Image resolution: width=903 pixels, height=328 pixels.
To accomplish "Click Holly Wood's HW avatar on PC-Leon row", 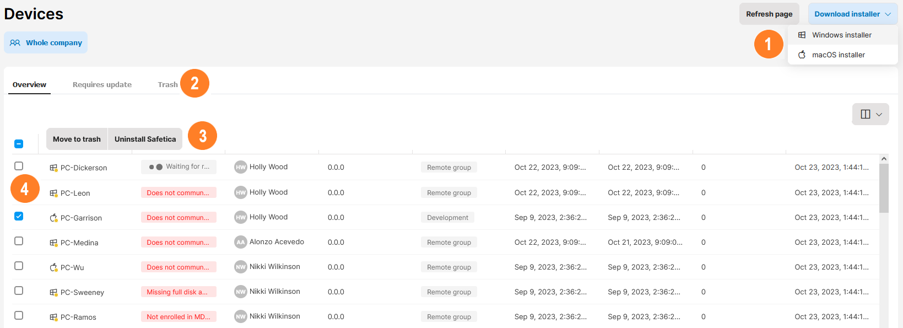I will tap(240, 192).
